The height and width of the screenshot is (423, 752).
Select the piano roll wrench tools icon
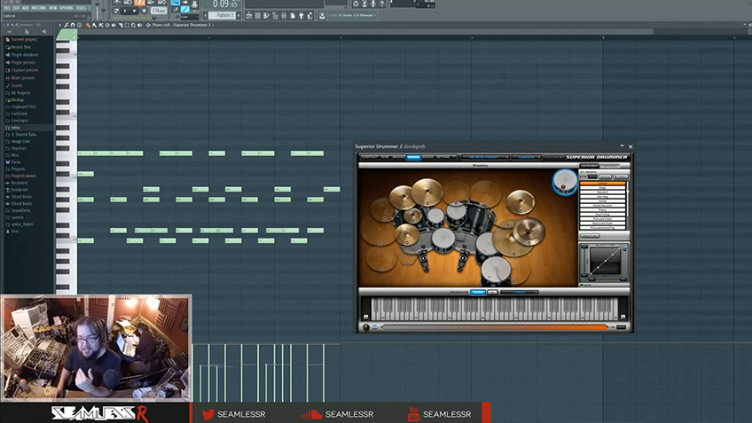67,25
